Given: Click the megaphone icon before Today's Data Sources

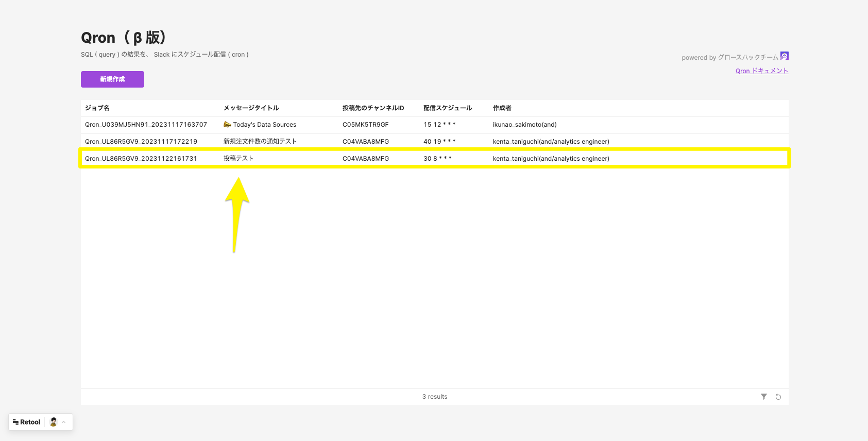Looking at the screenshot, I should click(227, 125).
